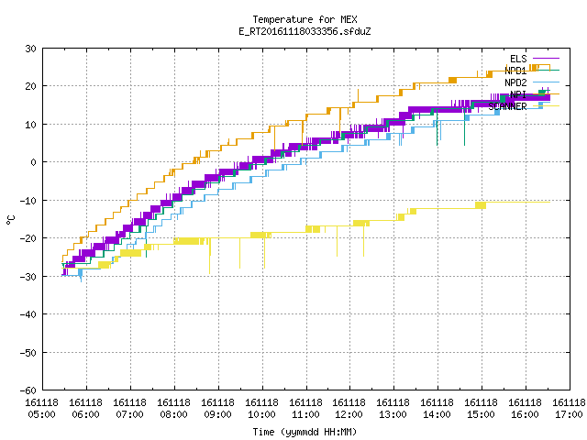Click the x-axis tick label 161118 13:00
The width and height of the screenshot is (587, 440).
pos(393,409)
